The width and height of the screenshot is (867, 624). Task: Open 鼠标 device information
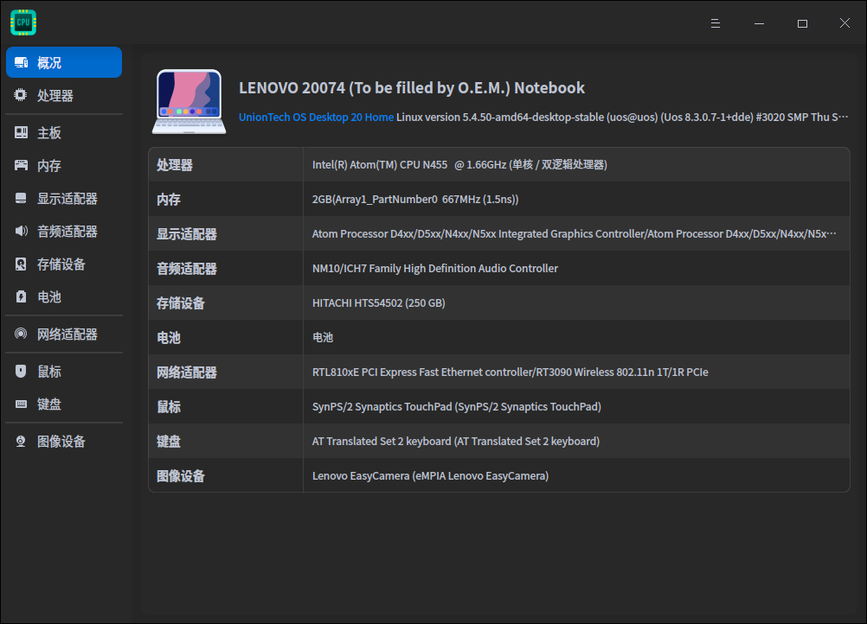[x=49, y=370]
